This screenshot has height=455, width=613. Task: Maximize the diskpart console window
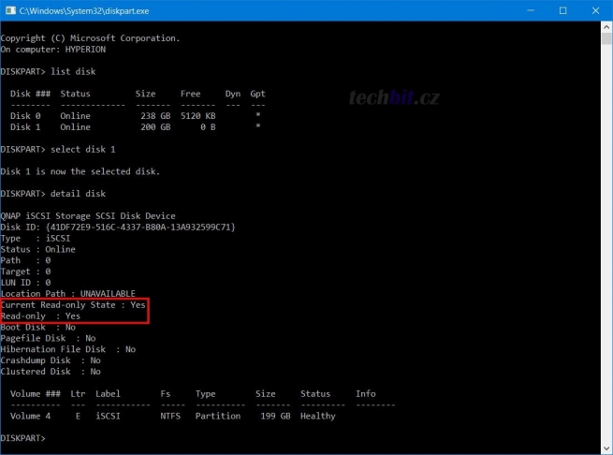tap(562, 9)
